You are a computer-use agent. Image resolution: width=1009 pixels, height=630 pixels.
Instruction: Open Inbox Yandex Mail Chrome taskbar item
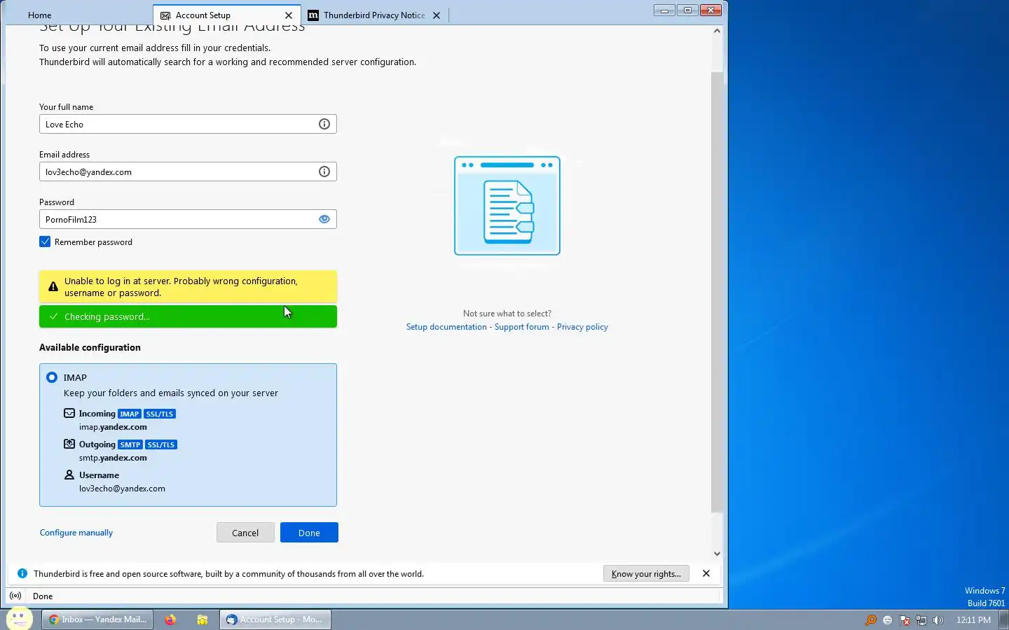[x=98, y=619]
